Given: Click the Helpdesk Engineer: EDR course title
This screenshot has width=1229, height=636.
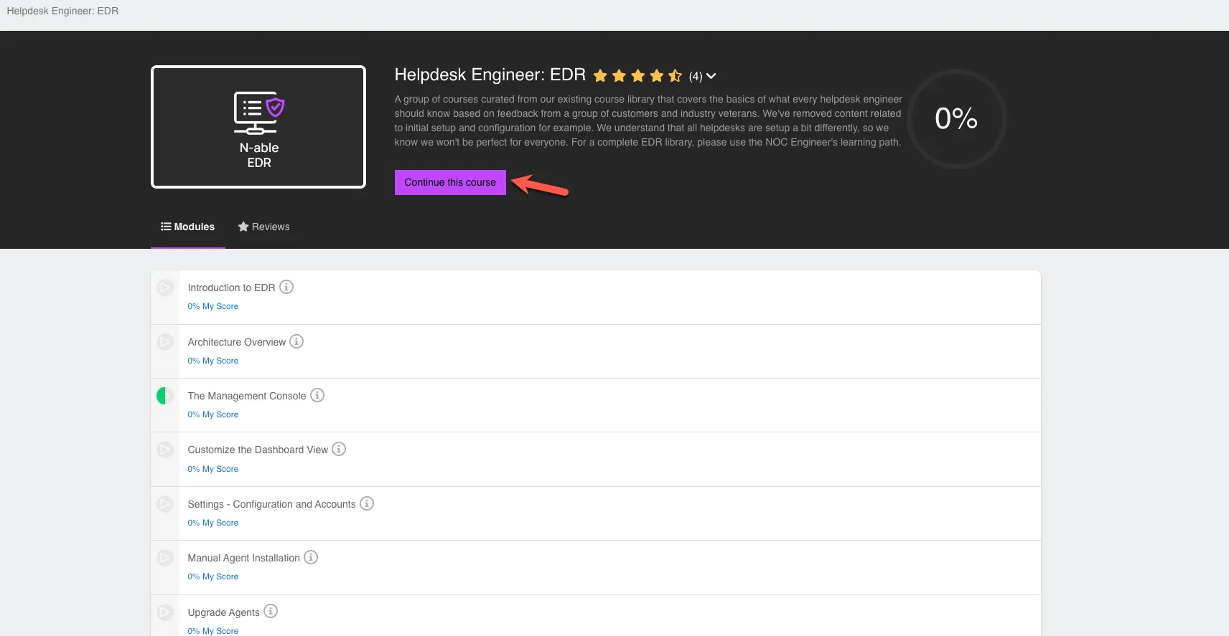Looking at the screenshot, I should (x=490, y=75).
